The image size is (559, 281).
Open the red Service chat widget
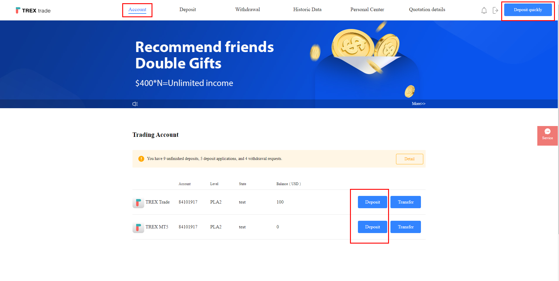(x=547, y=136)
